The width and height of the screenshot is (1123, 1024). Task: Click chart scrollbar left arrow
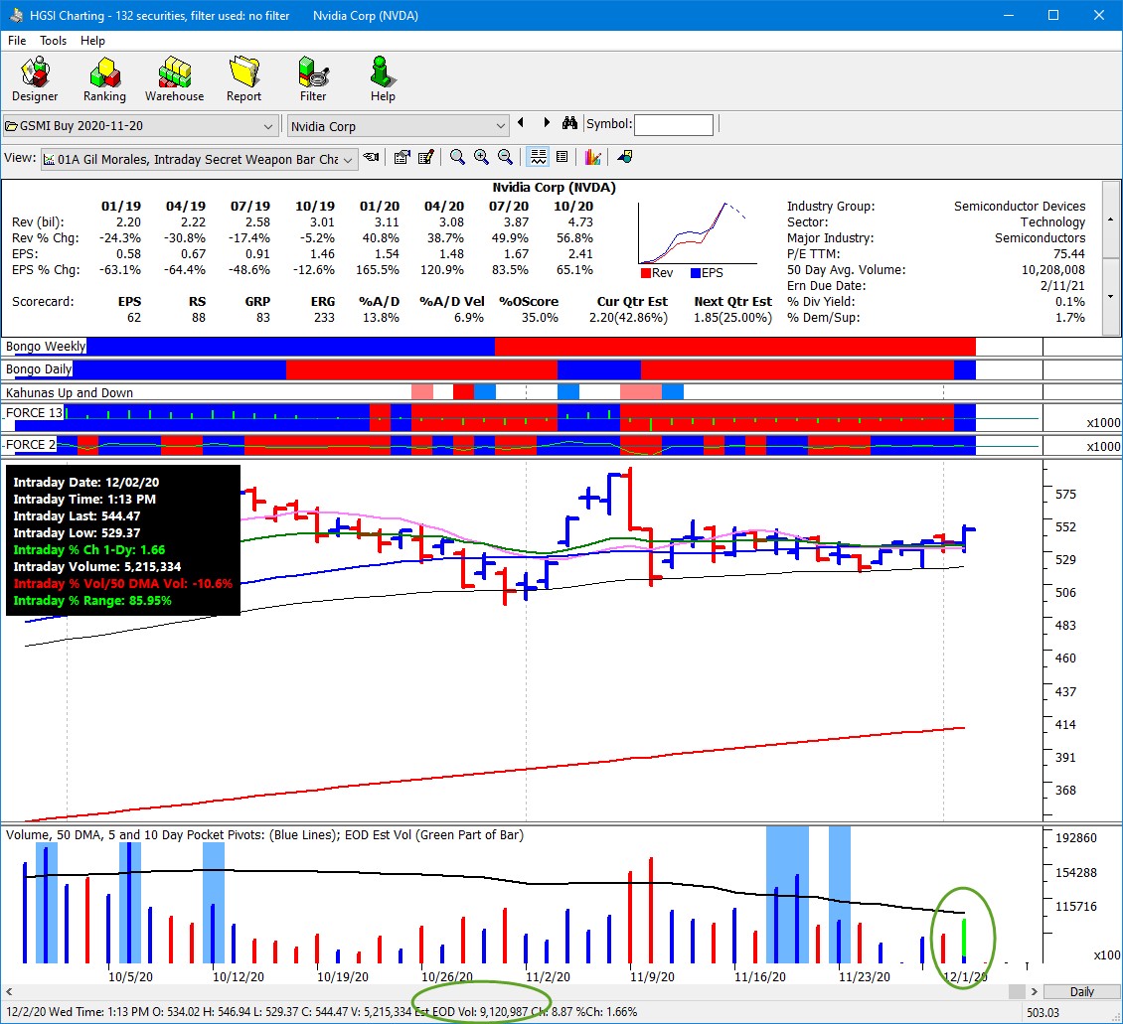9,992
